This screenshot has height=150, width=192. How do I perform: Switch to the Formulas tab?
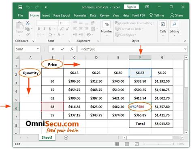tap(80, 15)
